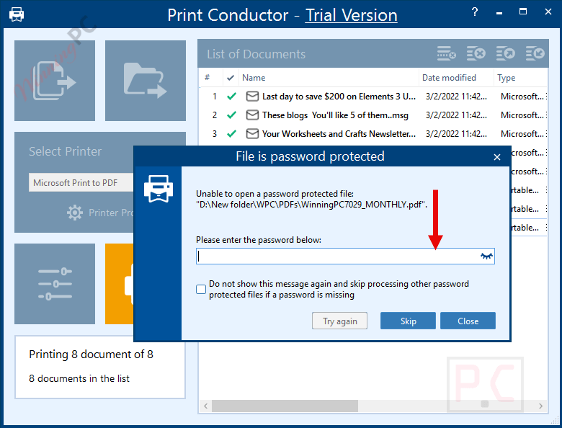This screenshot has height=428, width=562.
Task: Click the Try again button
Action: (339, 321)
